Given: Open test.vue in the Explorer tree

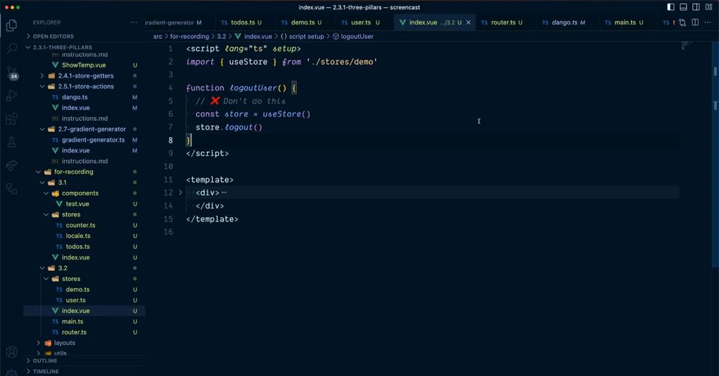Looking at the screenshot, I should tap(78, 204).
